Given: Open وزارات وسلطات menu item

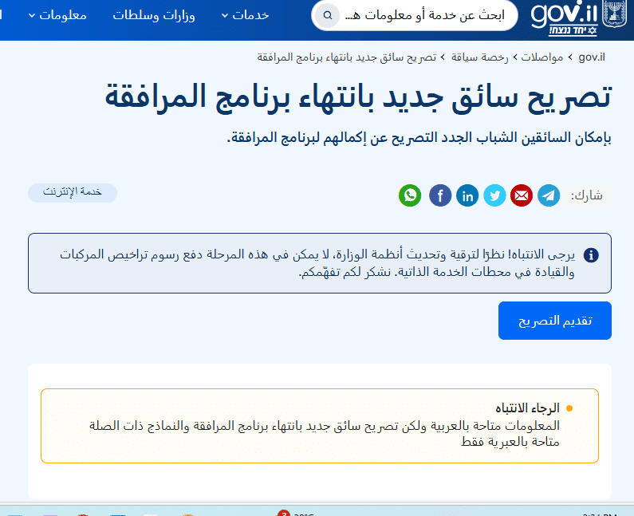Looking at the screenshot, I should coord(154,15).
